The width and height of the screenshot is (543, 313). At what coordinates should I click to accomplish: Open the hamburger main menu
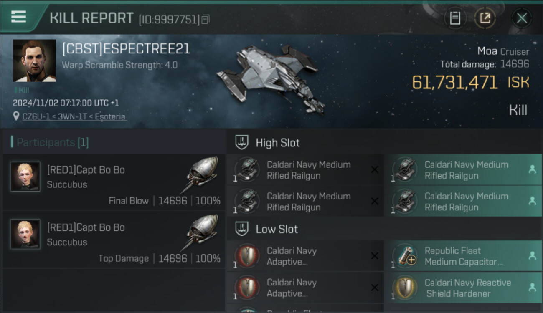tap(19, 17)
